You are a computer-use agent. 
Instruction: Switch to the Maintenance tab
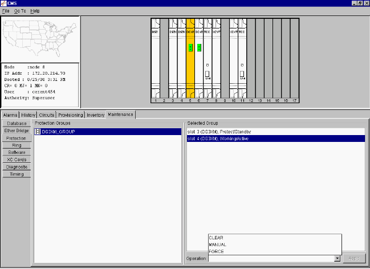point(120,115)
